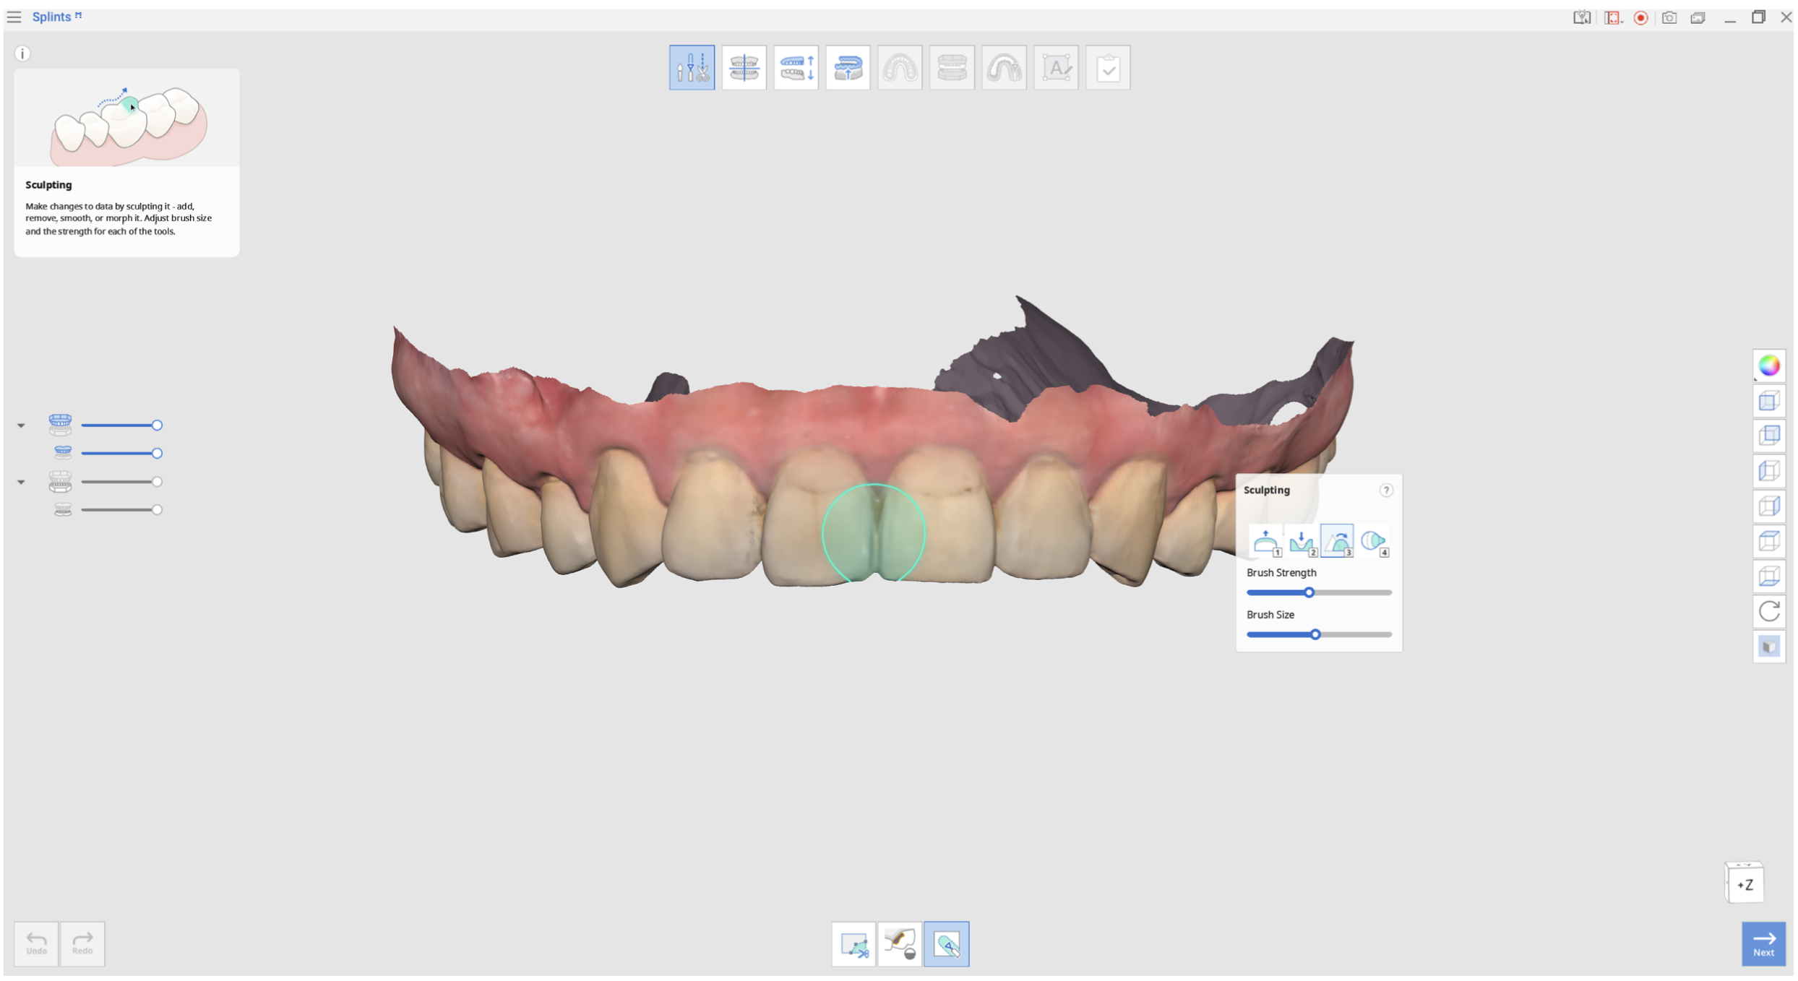Collapse the lower jaw data group
The image size is (1798, 981).
coord(21,482)
